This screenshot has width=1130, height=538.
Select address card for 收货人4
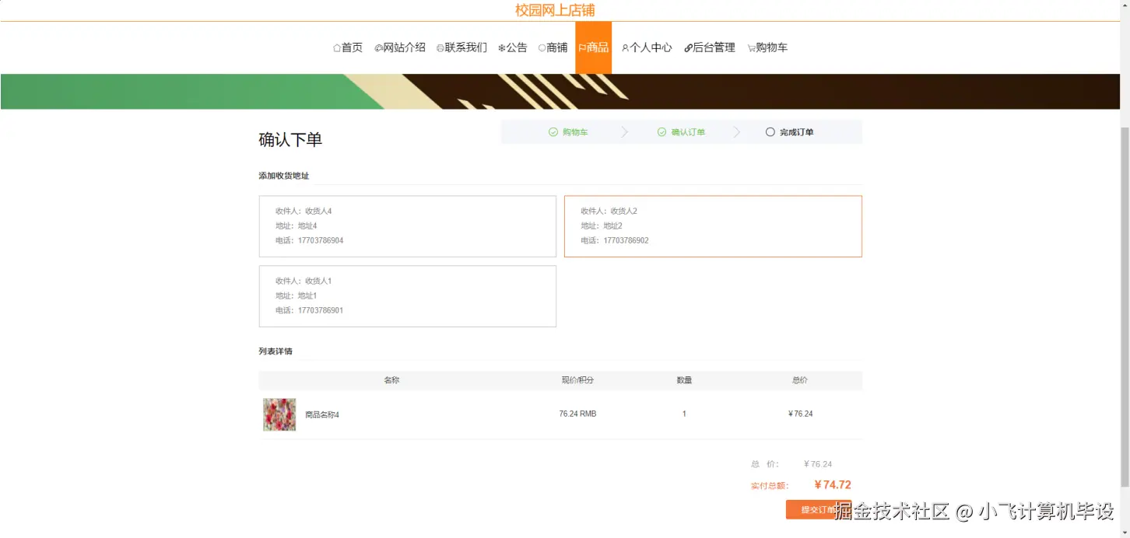[x=408, y=226]
